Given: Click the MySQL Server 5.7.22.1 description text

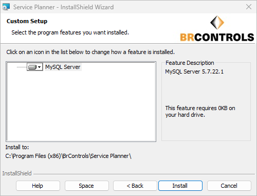Looking at the screenshot, I should (x=194, y=72).
